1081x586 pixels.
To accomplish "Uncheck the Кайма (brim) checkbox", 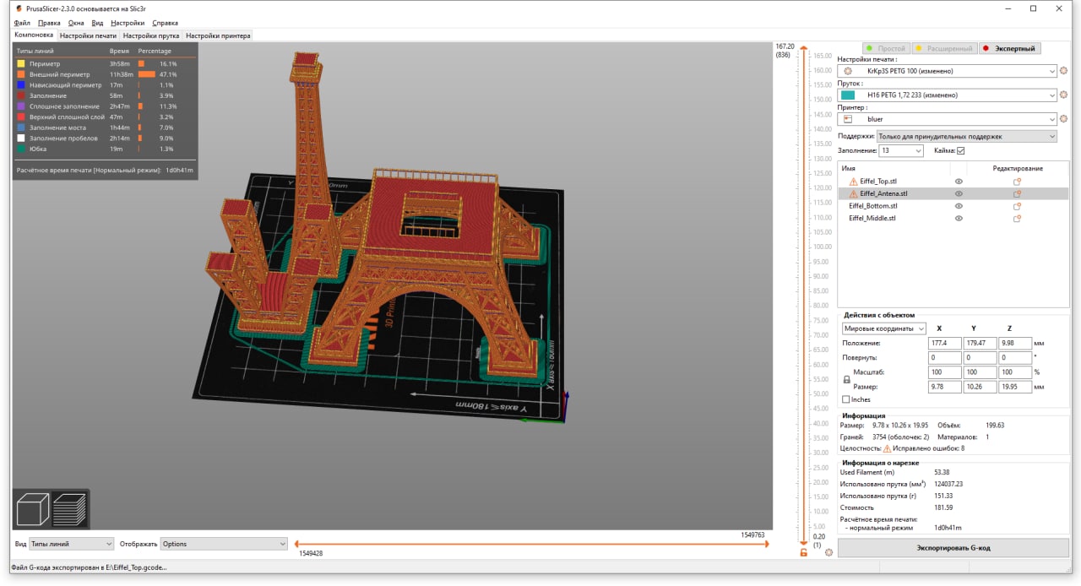I will 960,151.
